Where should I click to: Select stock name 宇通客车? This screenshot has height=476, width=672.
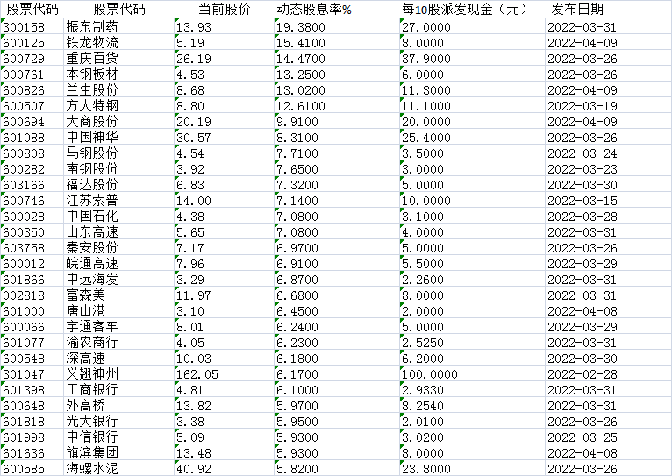(x=92, y=327)
